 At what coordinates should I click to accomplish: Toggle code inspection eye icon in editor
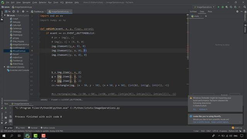pyautogui.click(x=188, y=15)
